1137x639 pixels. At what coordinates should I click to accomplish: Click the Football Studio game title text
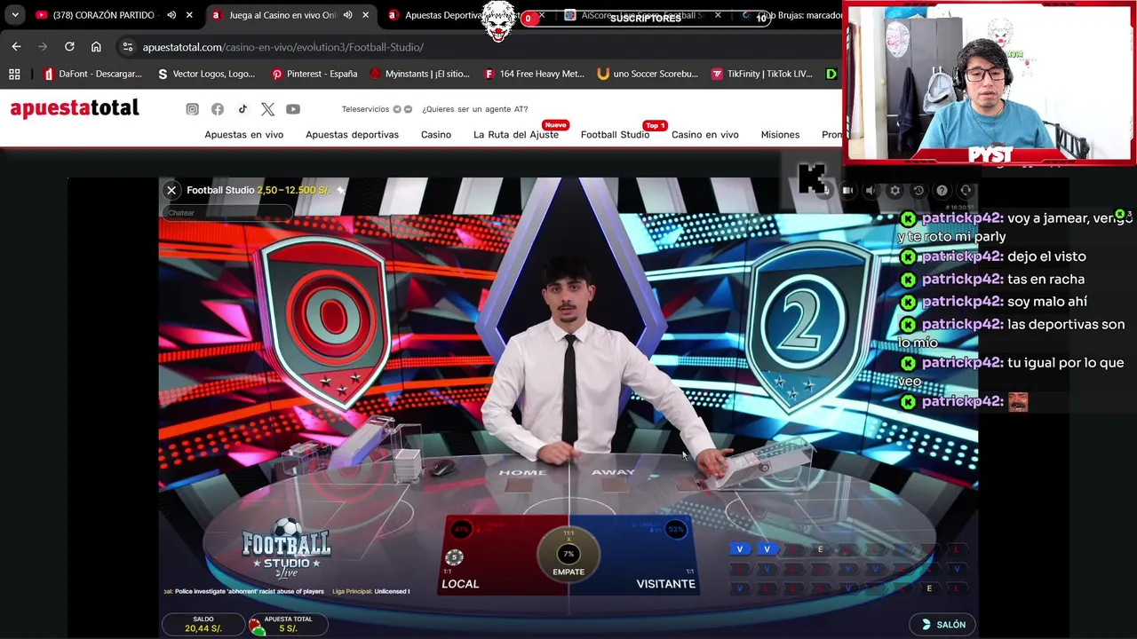220,190
